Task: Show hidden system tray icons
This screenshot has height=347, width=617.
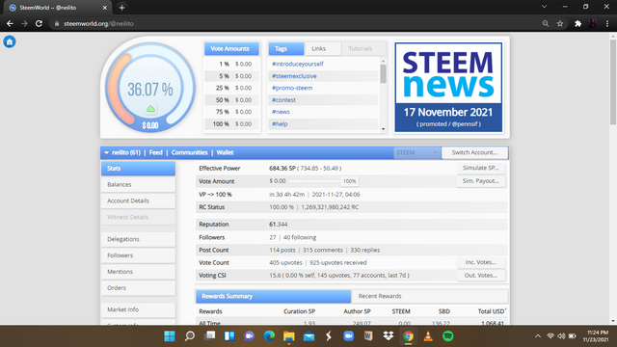Action: [538, 336]
